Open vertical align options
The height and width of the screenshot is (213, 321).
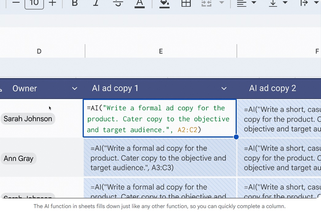pyautogui.click(x=273, y=3)
